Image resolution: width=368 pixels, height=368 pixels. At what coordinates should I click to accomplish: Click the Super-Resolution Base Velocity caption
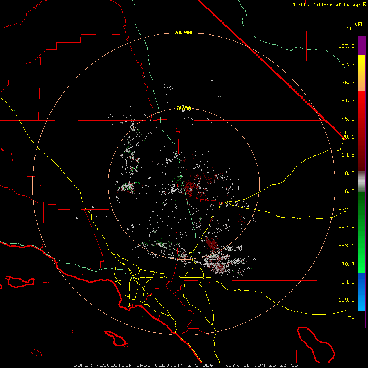(x=186, y=365)
